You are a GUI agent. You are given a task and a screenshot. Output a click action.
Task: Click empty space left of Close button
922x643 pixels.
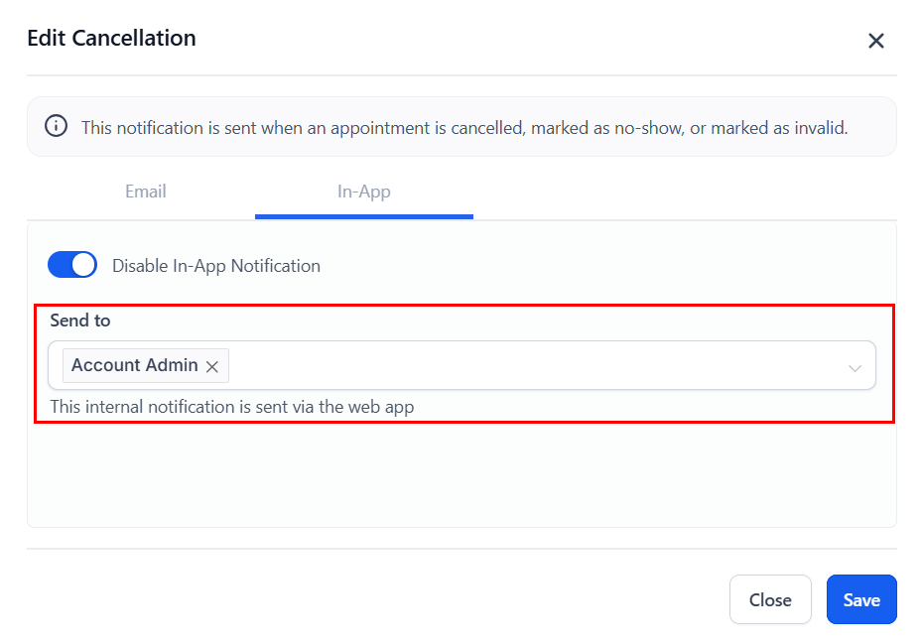tap(397, 599)
